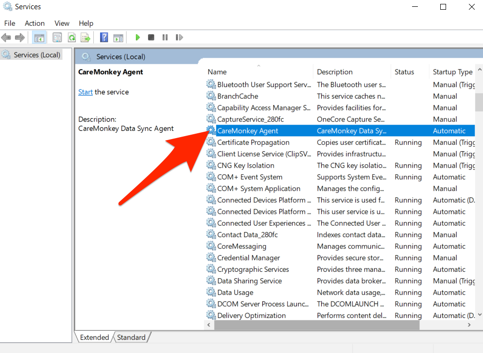Click the vertical scrollbar down arrow
The image size is (483, 353).
(x=479, y=315)
